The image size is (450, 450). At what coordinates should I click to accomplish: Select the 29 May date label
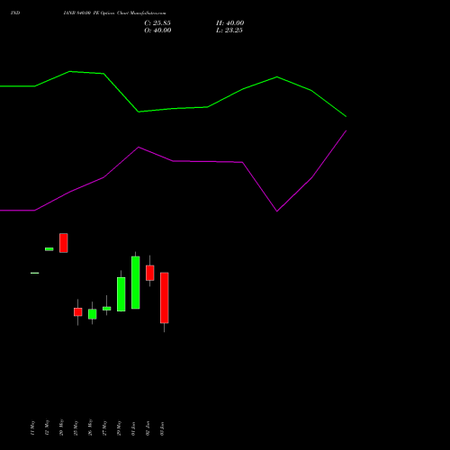point(119,427)
